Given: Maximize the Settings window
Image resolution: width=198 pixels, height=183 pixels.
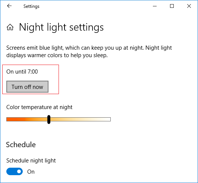Looking at the screenshot, I should [172, 6].
